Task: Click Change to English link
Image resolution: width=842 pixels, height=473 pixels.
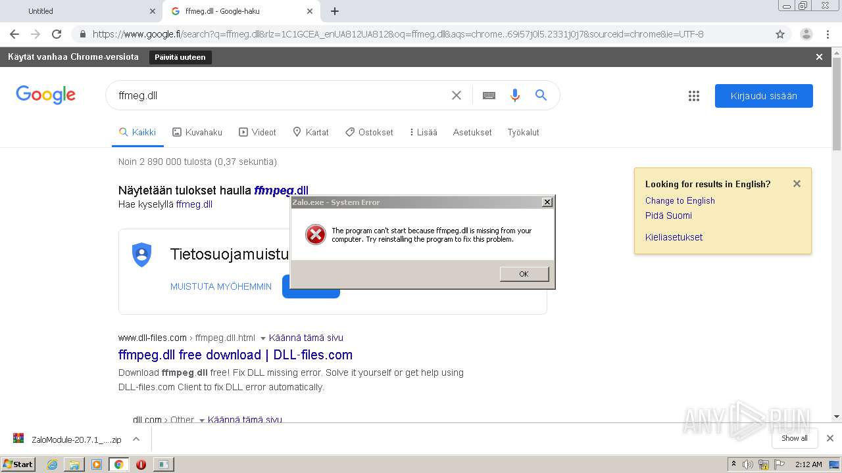Action: coord(680,201)
